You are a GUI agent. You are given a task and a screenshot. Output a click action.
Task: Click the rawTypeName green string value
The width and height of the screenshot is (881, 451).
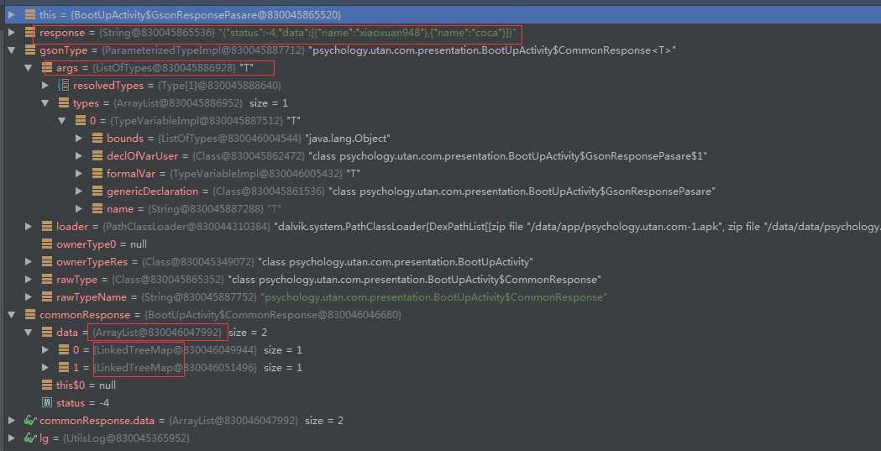point(434,297)
